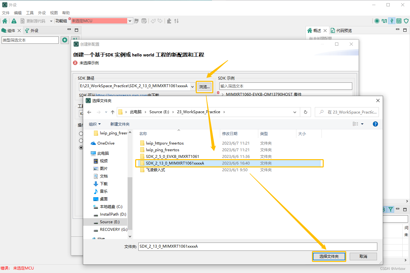Image resolution: width=410 pixels, height=273 pixels.
Task: Click the comment bubble toolbar icon
Action: pos(144,21)
